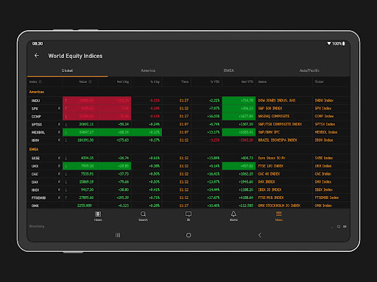This screenshot has width=377, height=282.
Task: Select the Global tab
Action: (67, 70)
